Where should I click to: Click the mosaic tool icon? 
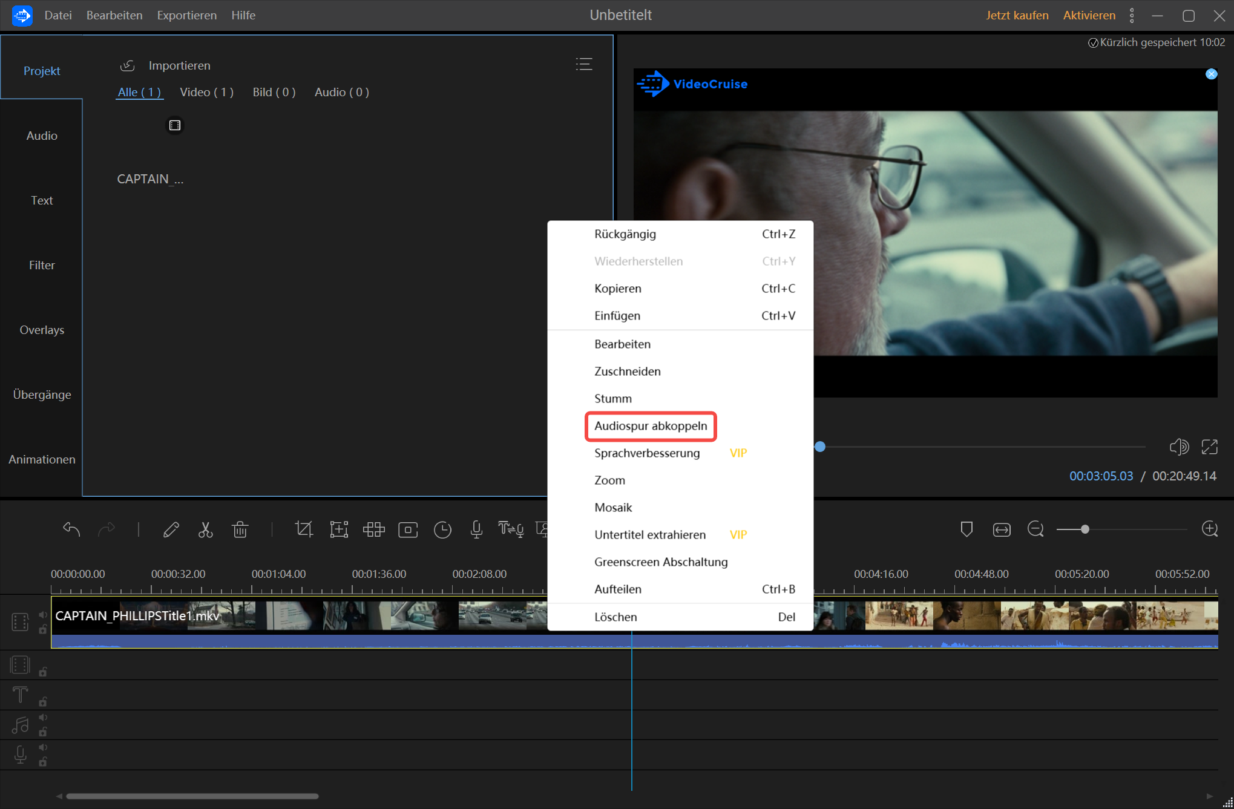coord(373,530)
